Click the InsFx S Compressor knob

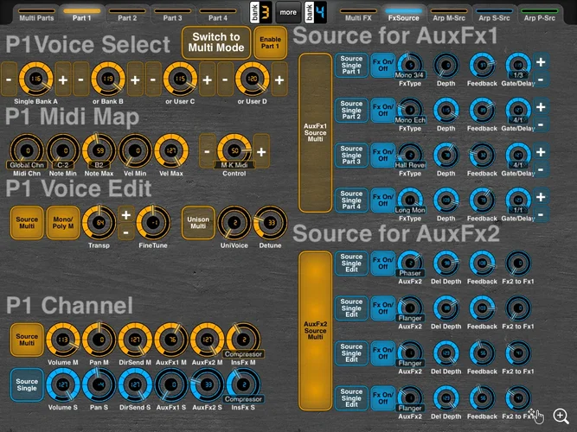243,384
